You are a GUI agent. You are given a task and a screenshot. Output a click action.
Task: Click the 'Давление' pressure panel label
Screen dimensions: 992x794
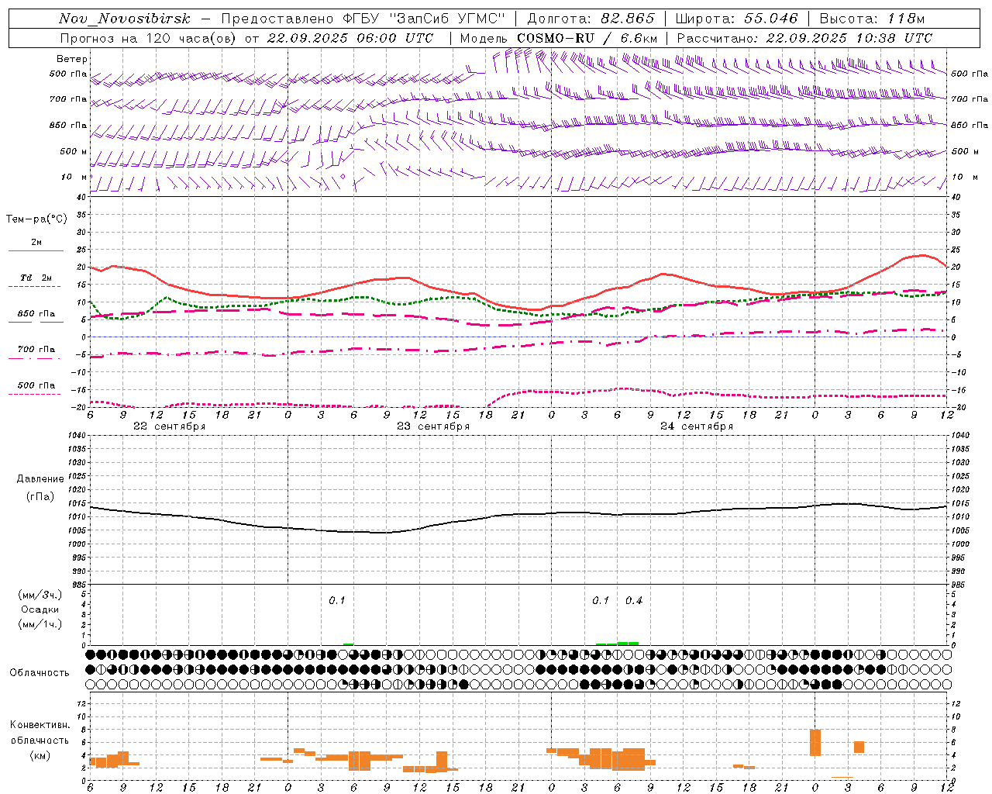click(40, 479)
